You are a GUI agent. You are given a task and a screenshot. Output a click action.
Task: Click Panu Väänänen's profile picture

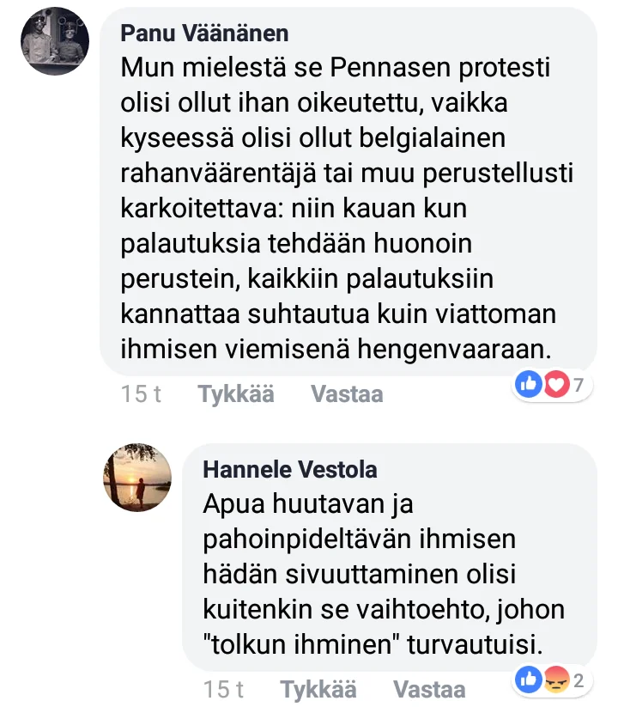pos(56,43)
